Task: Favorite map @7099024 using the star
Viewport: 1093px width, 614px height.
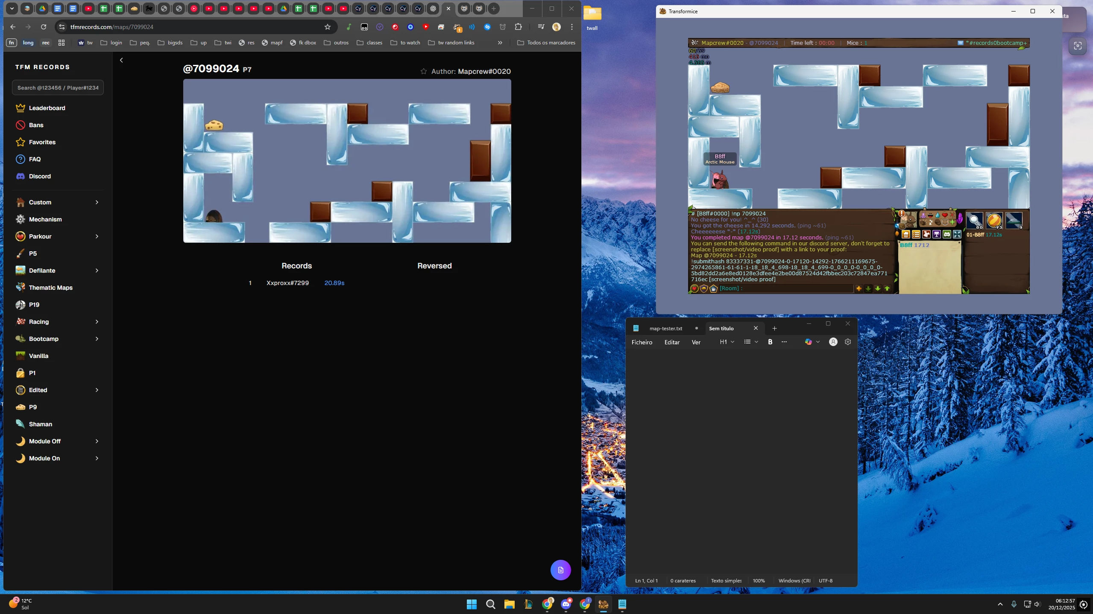Action: (x=423, y=71)
